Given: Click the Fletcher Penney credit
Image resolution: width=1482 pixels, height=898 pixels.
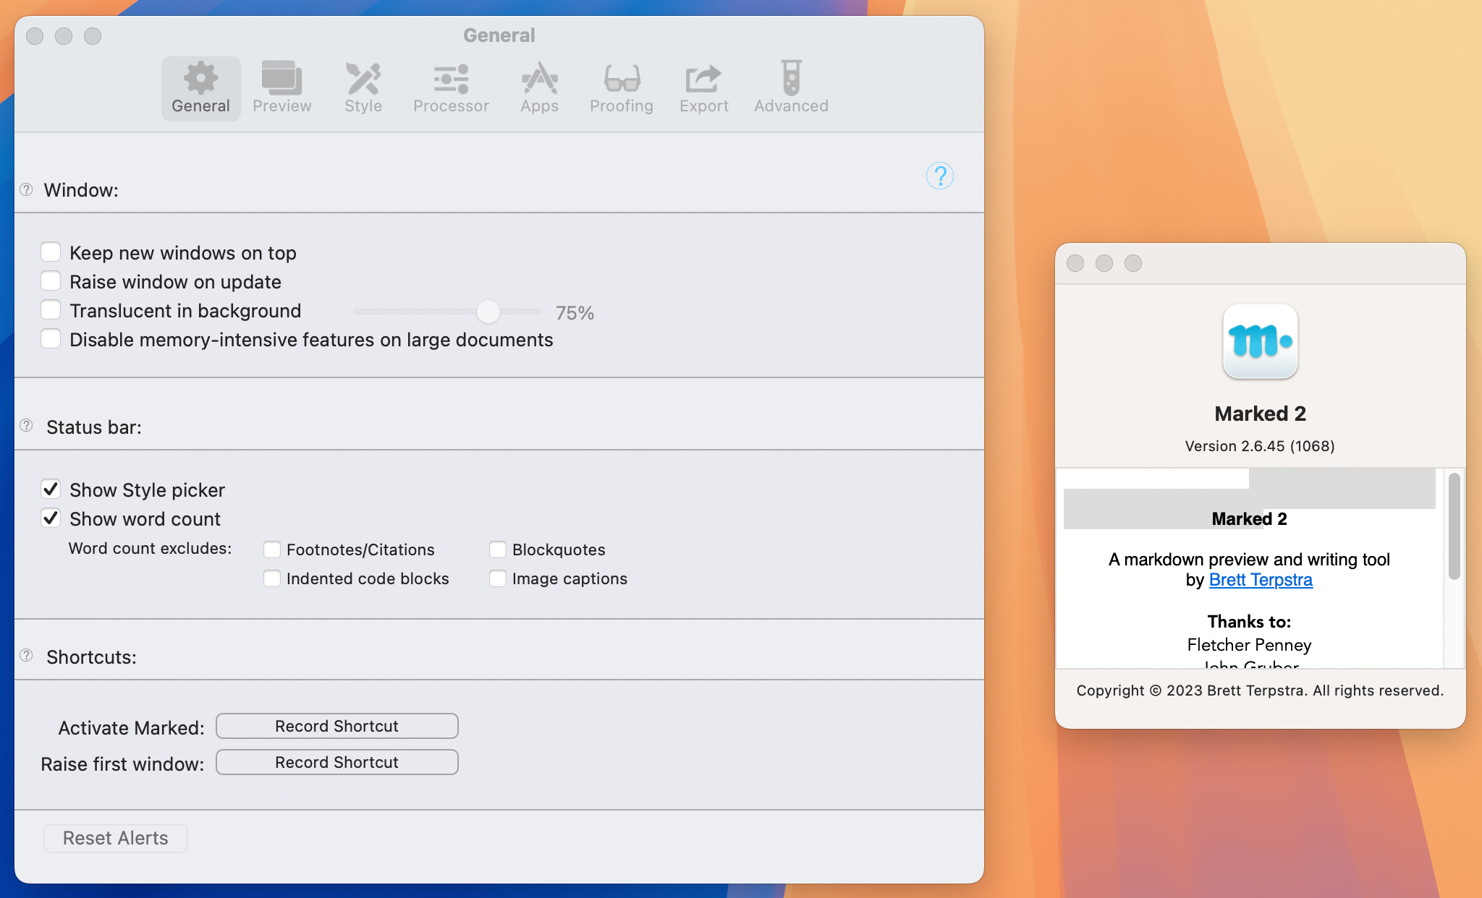Looking at the screenshot, I should click(x=1249, y=645).
